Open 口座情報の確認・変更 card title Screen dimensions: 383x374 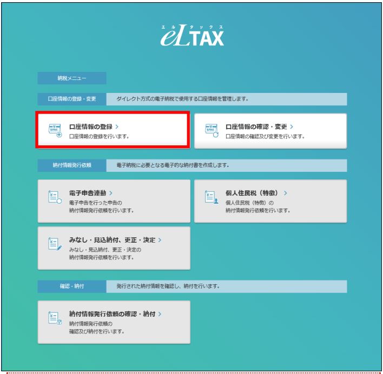pos(256,126)
